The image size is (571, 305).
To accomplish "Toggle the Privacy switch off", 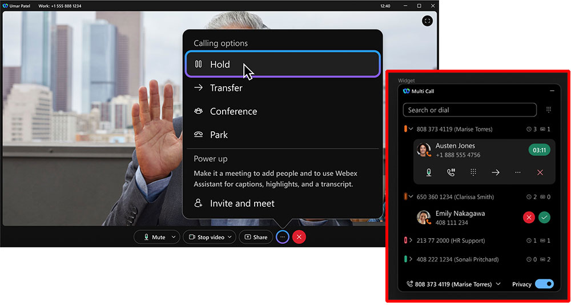I will tap(544, 284).
